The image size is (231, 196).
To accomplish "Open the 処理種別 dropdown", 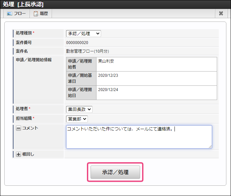I will 84,33.
